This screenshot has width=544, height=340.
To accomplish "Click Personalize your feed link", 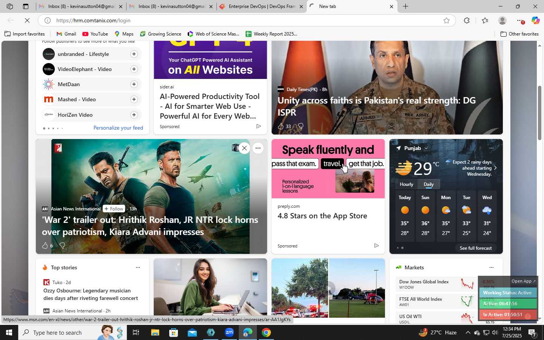I will (x=118, y=128).
